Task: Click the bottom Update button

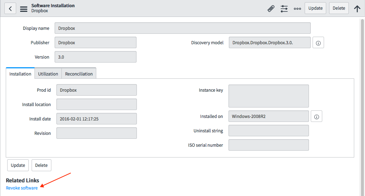Action: pos(18,165)
